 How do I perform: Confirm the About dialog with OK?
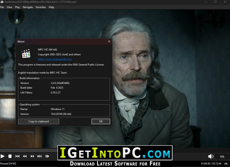(101, 121)
